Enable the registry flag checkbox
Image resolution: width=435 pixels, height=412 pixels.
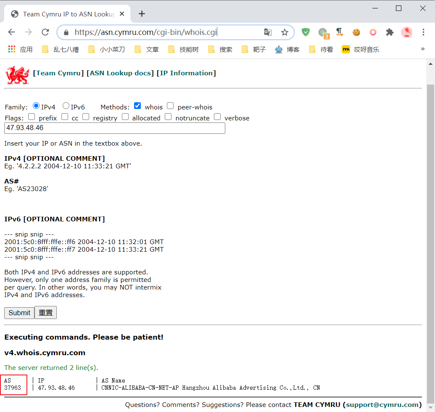86,117
